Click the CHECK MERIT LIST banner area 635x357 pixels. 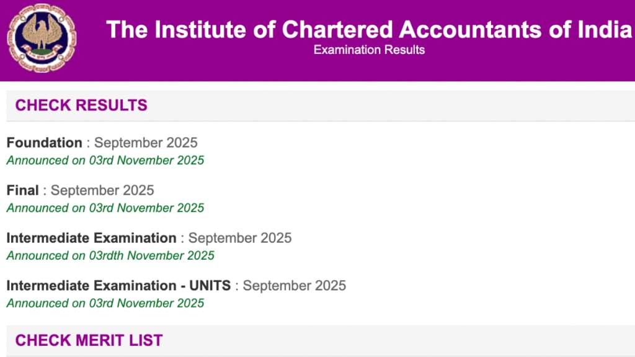tap(317, 340)
